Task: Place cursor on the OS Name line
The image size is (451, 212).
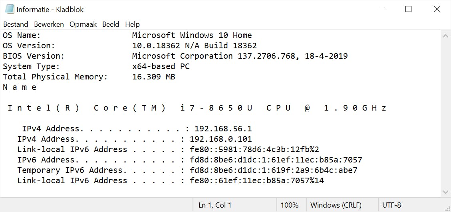Action: 192,36
